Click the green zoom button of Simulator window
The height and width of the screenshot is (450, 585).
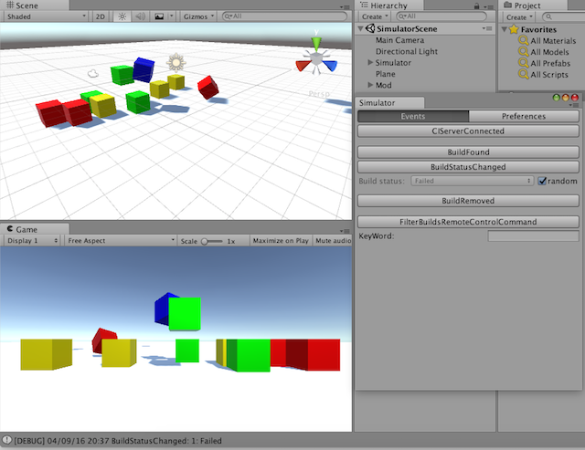click(557, 98)
